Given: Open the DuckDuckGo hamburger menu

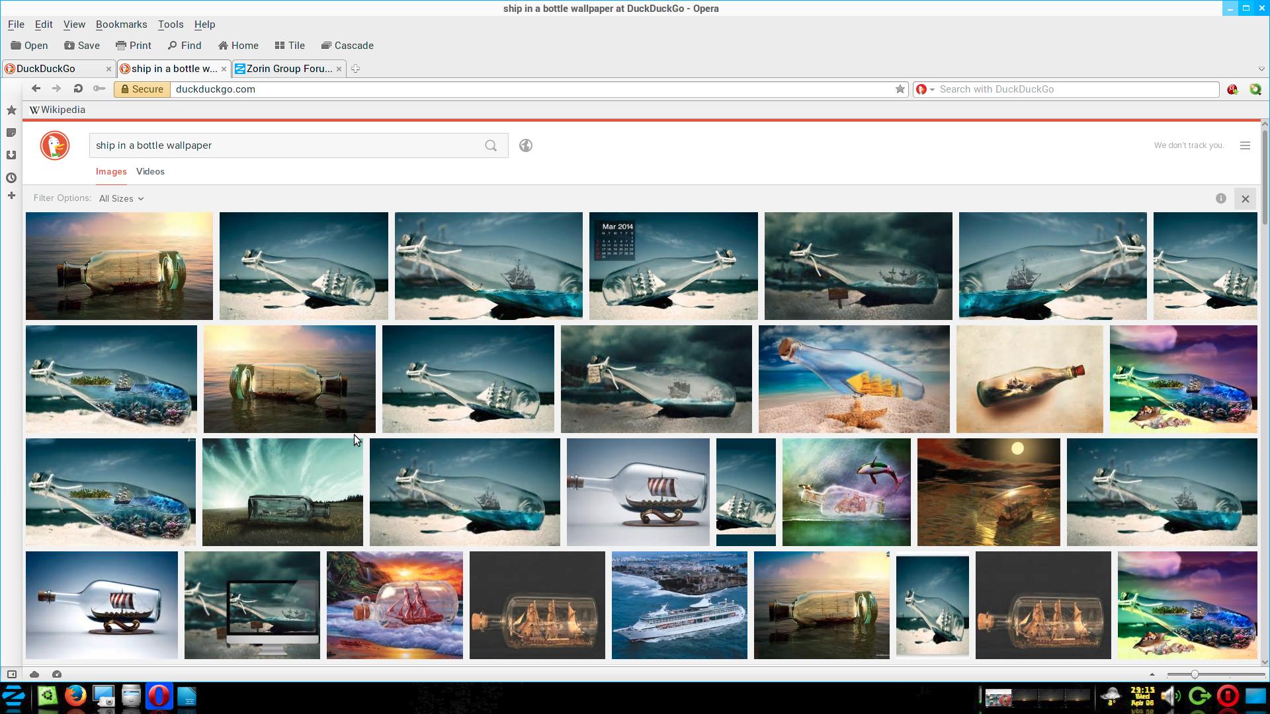Looking at the screenshot, I should [x=1245, y=145].
